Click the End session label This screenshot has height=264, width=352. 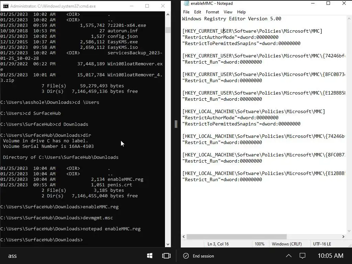tap(203, 256)
